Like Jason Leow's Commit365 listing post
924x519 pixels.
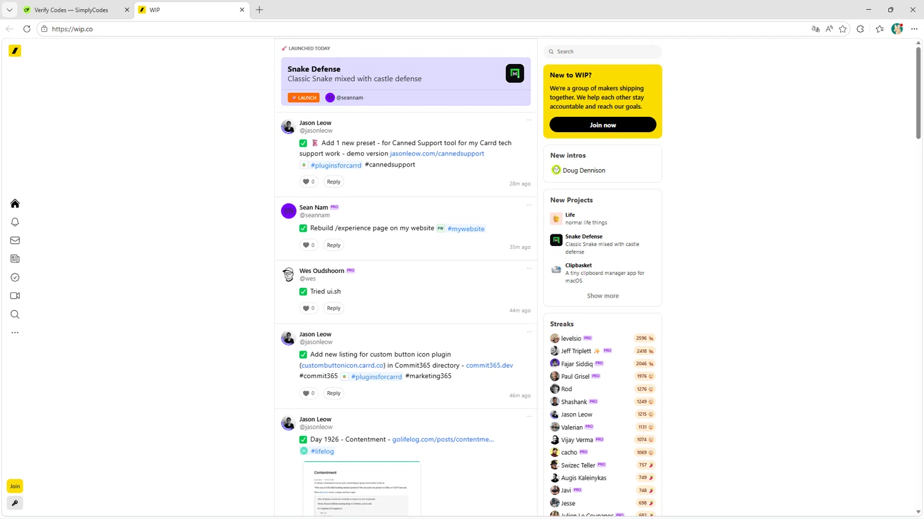309,393
